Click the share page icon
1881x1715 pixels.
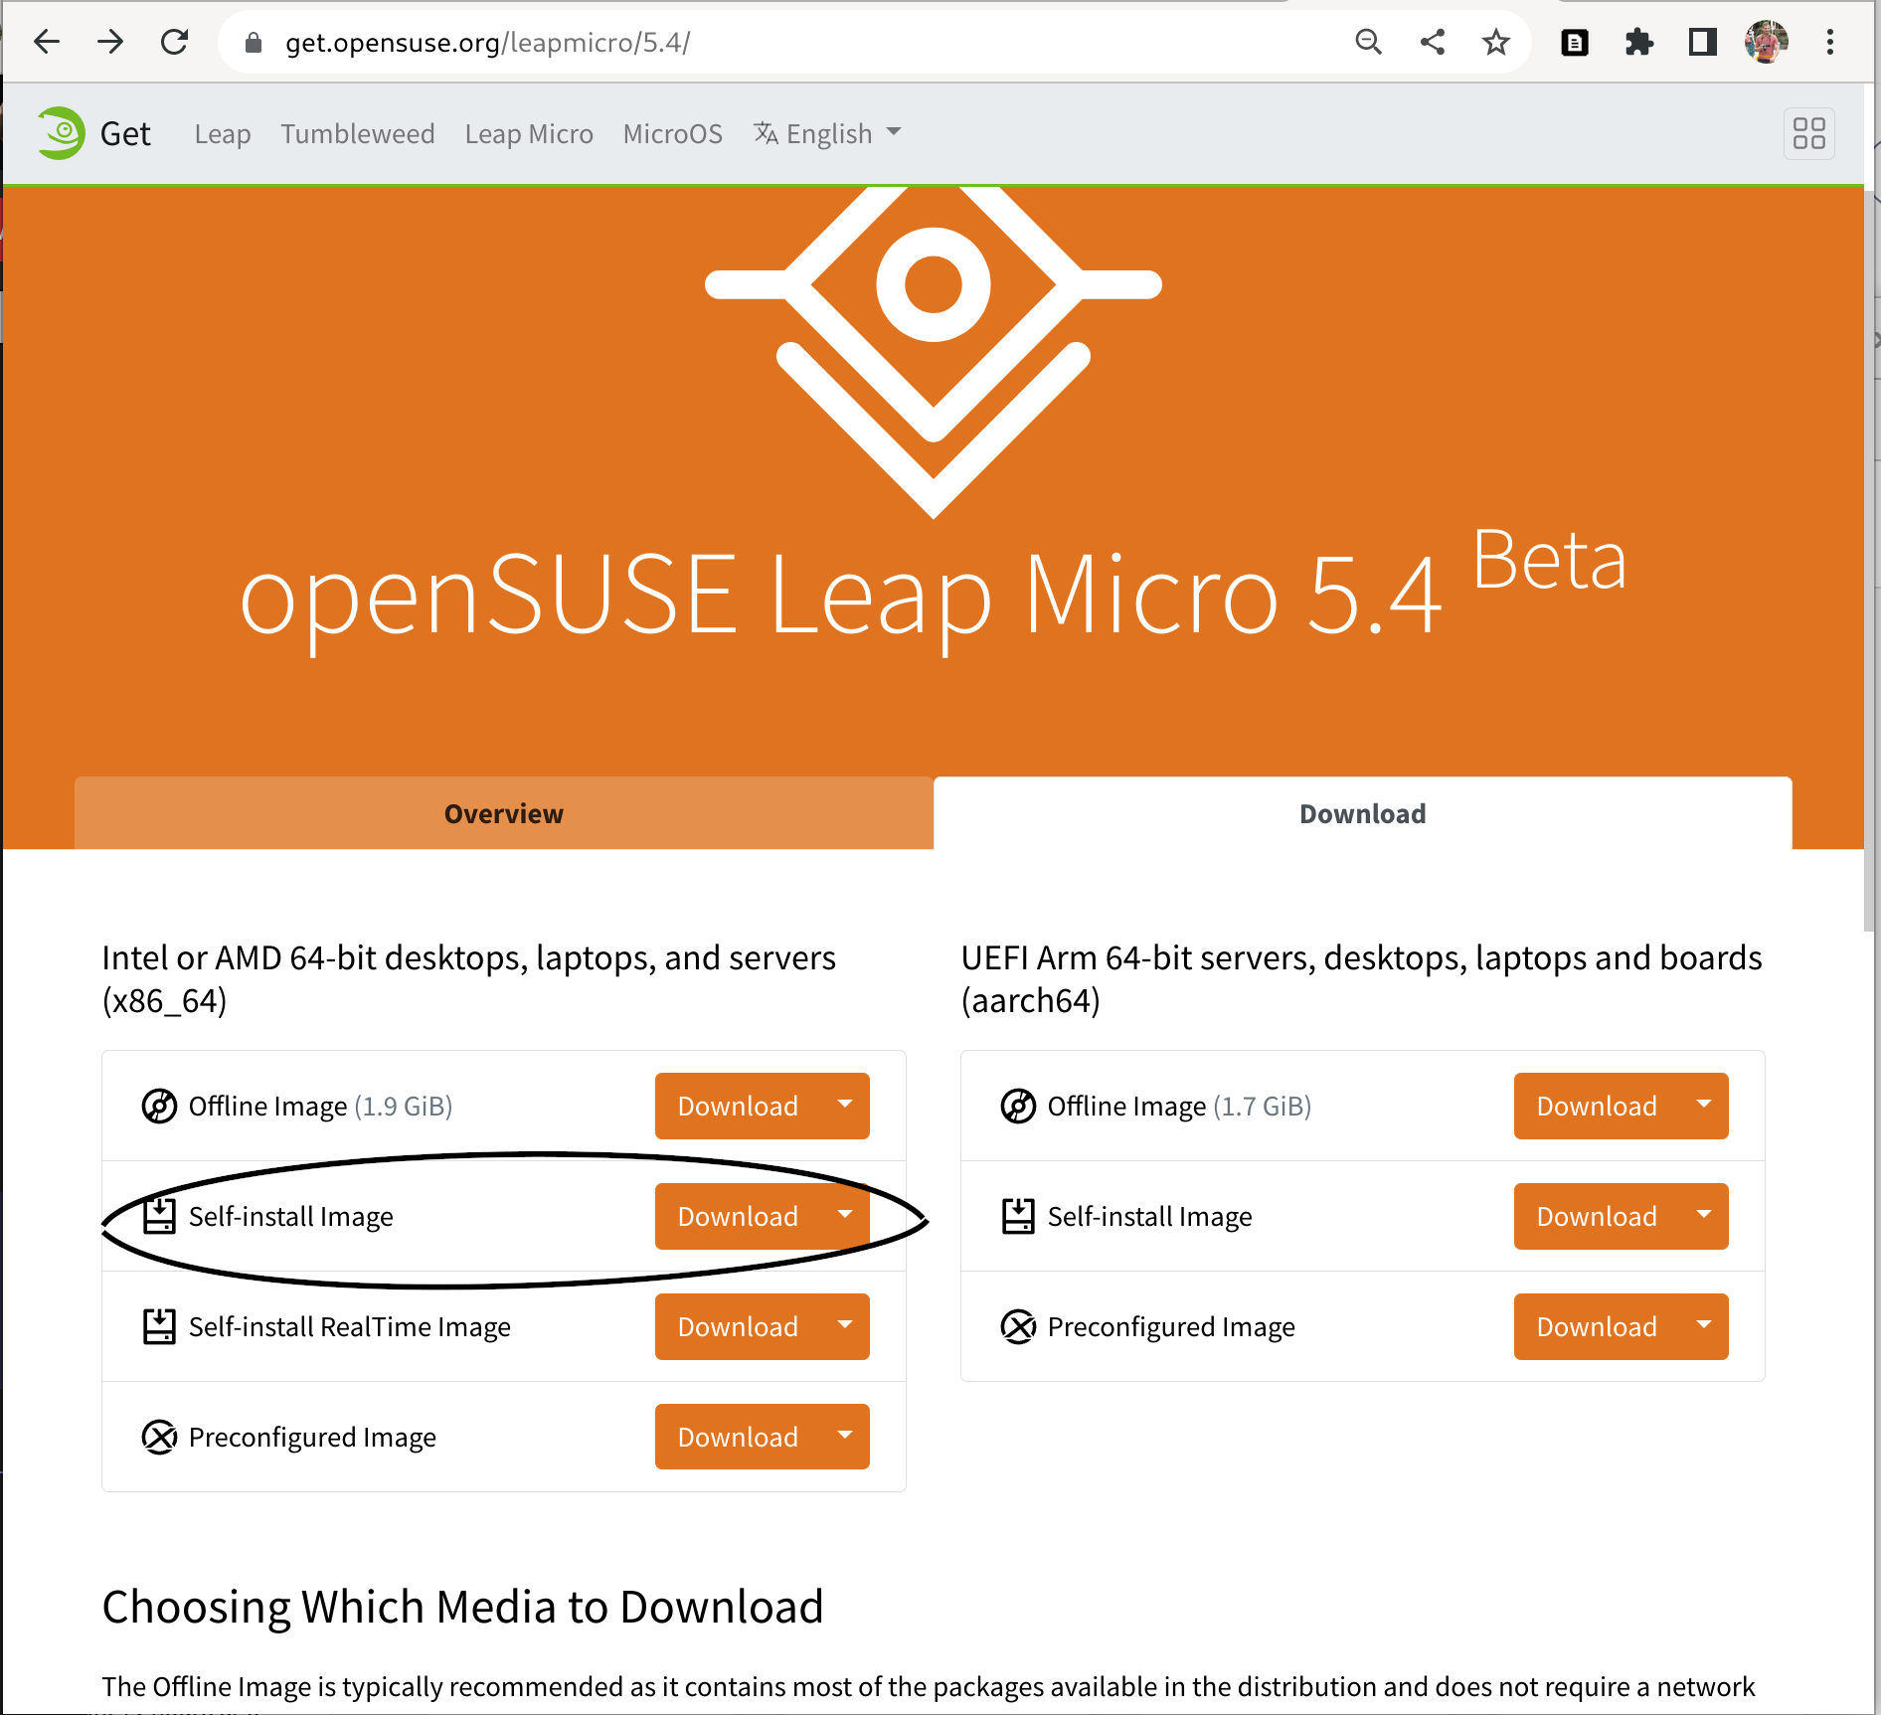(x=1433, y=42)
